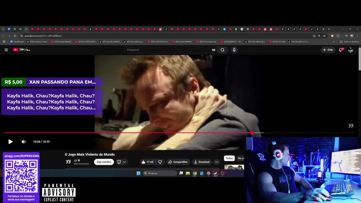Click the YouTube search magnifier button
The width and height of the screenshot is (361, 203).
click(223, 50)
